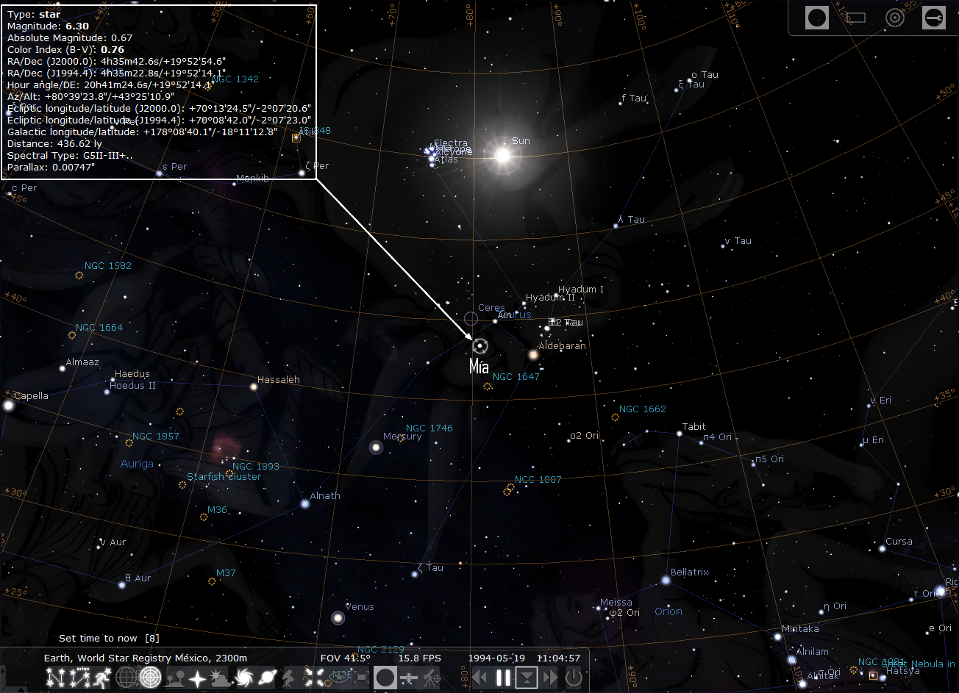This screenshot has width=959, height=693.
Task: Decrease time speed rewind button
Action: pyautogui.click(x=479, y=678)
